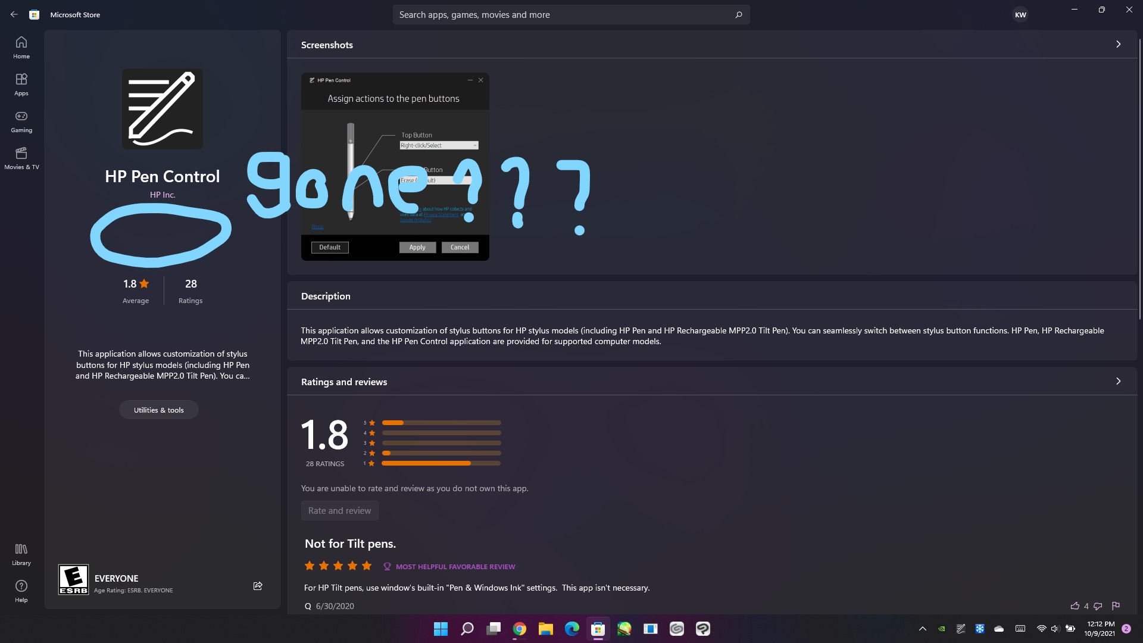Click the Utilities & tools category tag
1143x643 pixels.
coord(158,410)
